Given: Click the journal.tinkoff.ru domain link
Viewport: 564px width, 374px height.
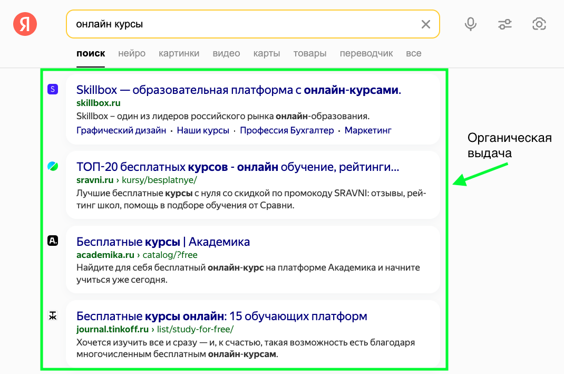Looking at the screenshot, I should pyautogui.click(x=112, y=329).
